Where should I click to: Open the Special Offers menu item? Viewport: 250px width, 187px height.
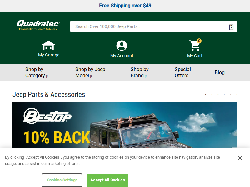(x=183, y=73)
